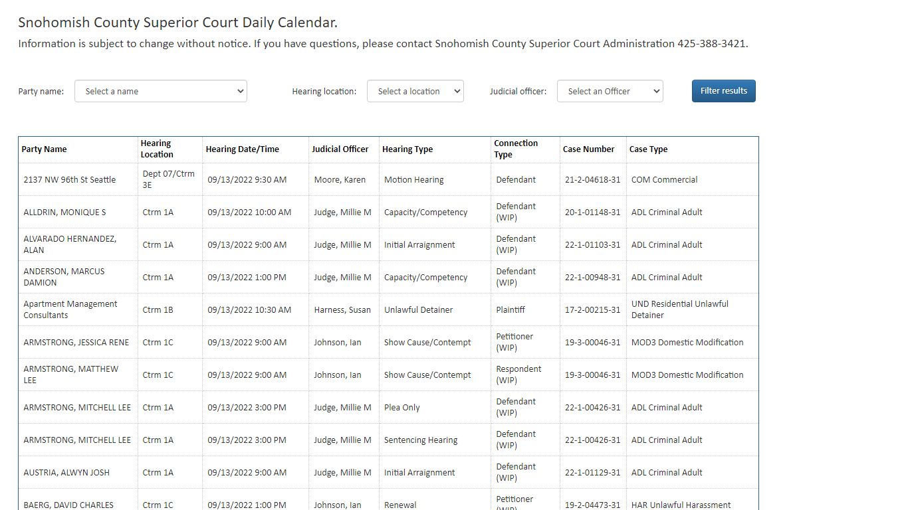The width and height of the screenshot is (908, 510).
Task: Click case number 22-1-00948-31
Action: click(593, 278)
